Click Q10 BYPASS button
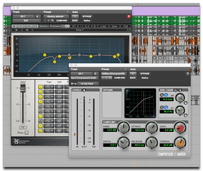This screenshot has width=203, height=171. pyautogui.click(x=87, y=17)
